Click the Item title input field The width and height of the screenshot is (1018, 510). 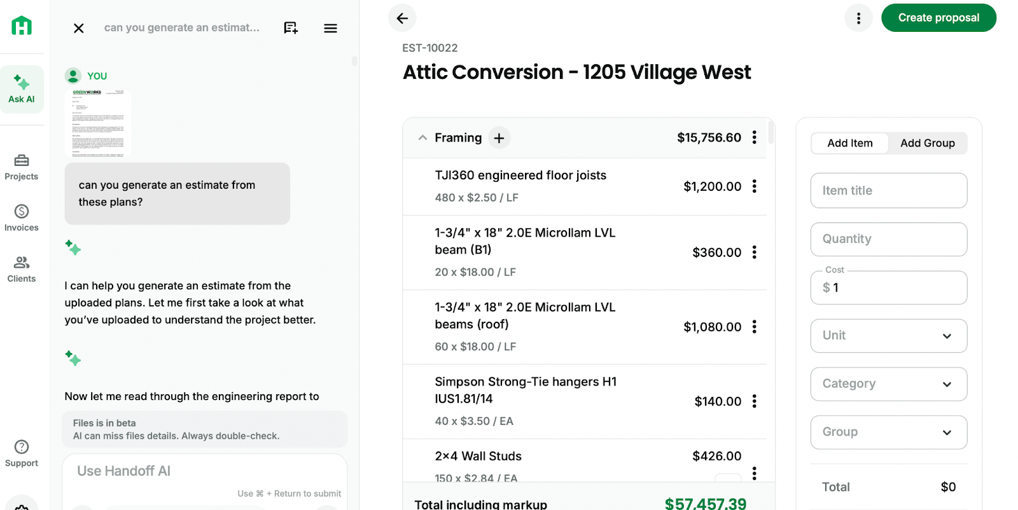(888, 191)
